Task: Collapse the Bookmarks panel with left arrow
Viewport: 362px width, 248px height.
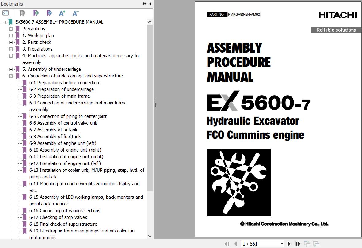Action: 150,4
